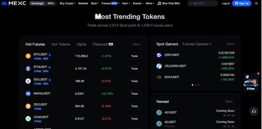Viewport: 262px width, 129px height.
Task: Expand the Buy Crypto dropdown
Action: pos(68,3)
